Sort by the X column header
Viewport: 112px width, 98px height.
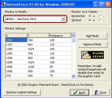(x=16, y=36)
